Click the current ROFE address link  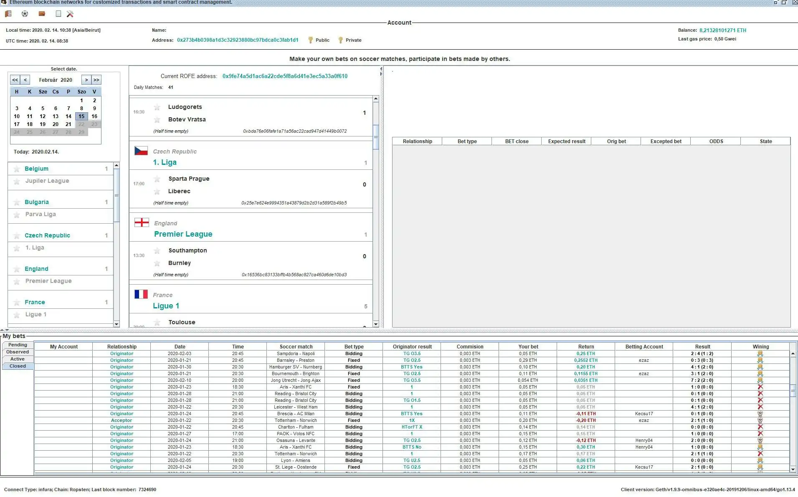[x=285, y=76]
